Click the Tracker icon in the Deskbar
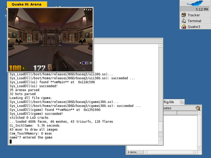The image size is (211, 158). click(184, 15)
